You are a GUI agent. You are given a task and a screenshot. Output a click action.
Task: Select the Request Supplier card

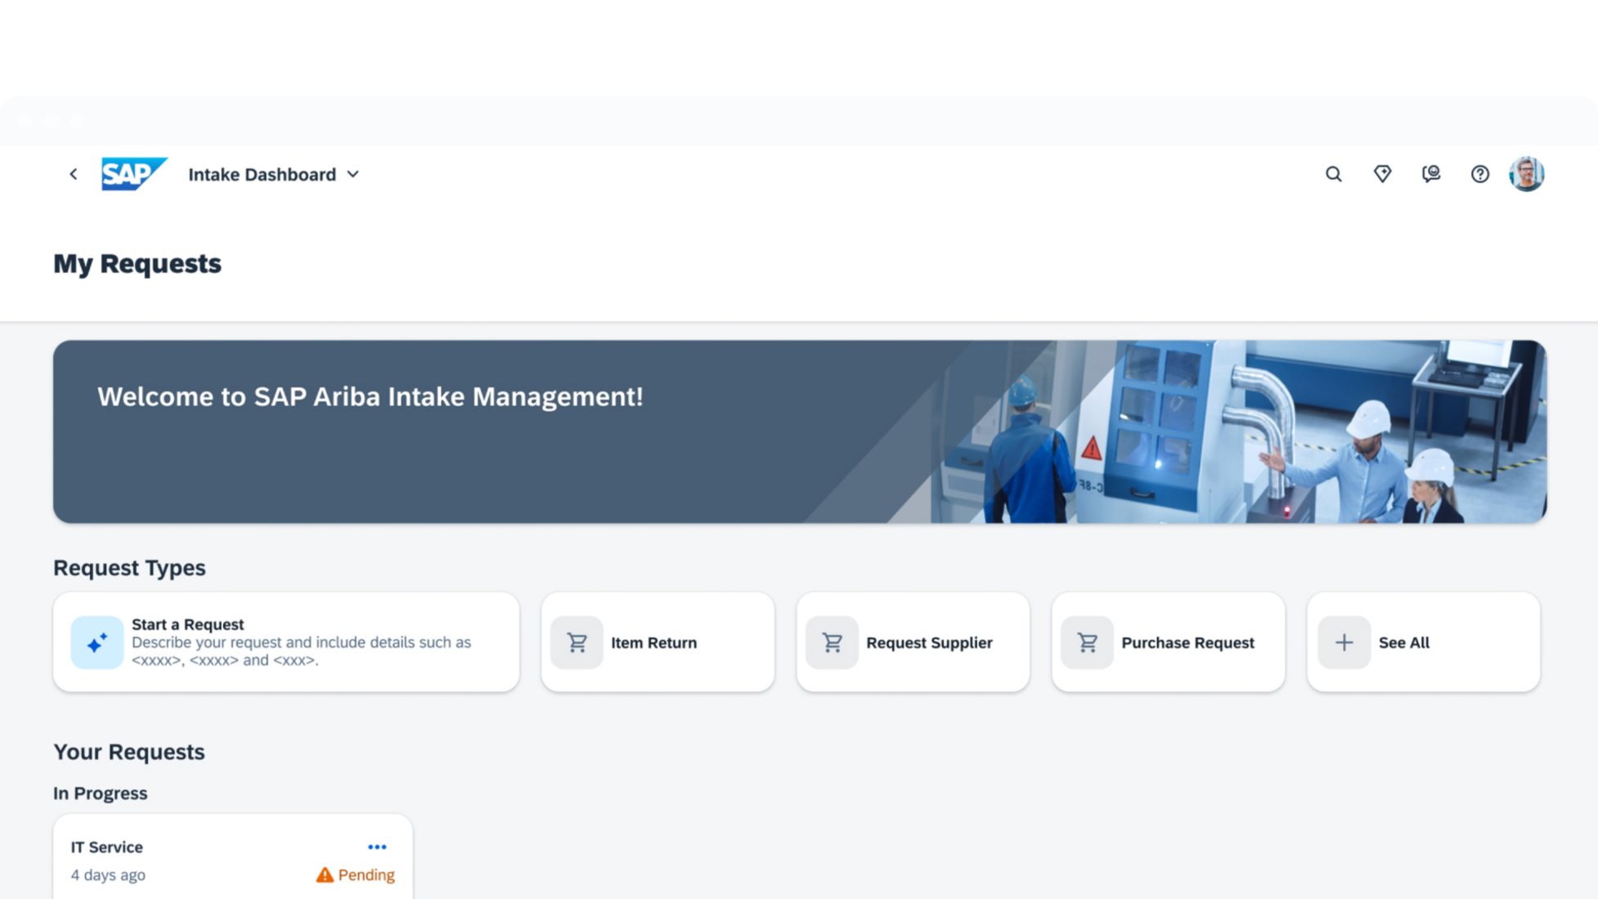coord(913,642)
